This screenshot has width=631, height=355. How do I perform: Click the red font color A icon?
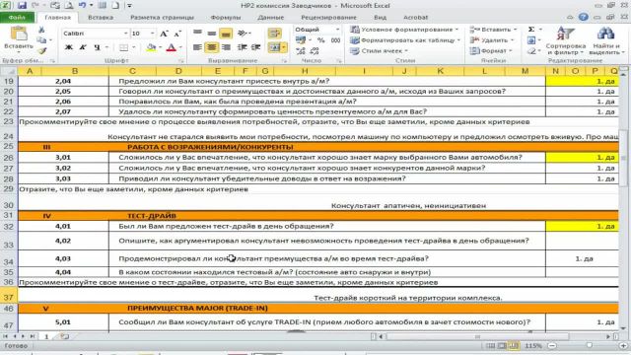171,47
